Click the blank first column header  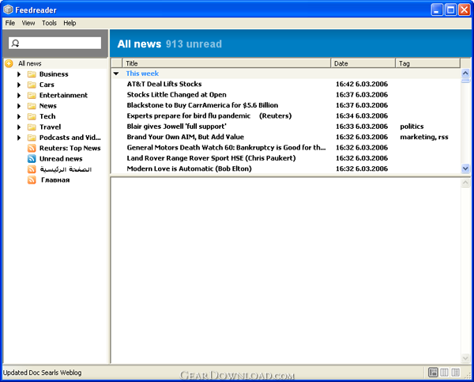point(117,63)
